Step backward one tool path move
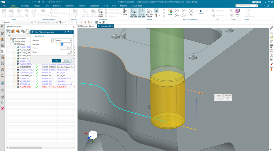 (177, 11)
